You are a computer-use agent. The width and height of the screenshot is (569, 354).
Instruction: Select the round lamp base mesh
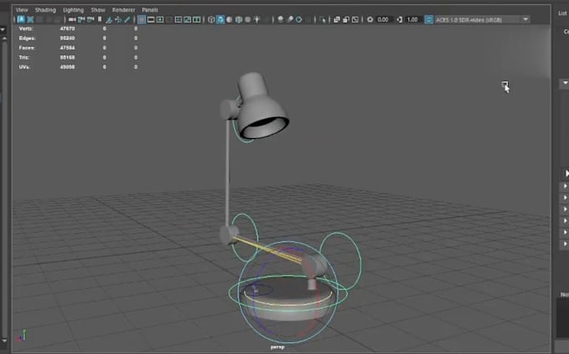tap(289, 300)
